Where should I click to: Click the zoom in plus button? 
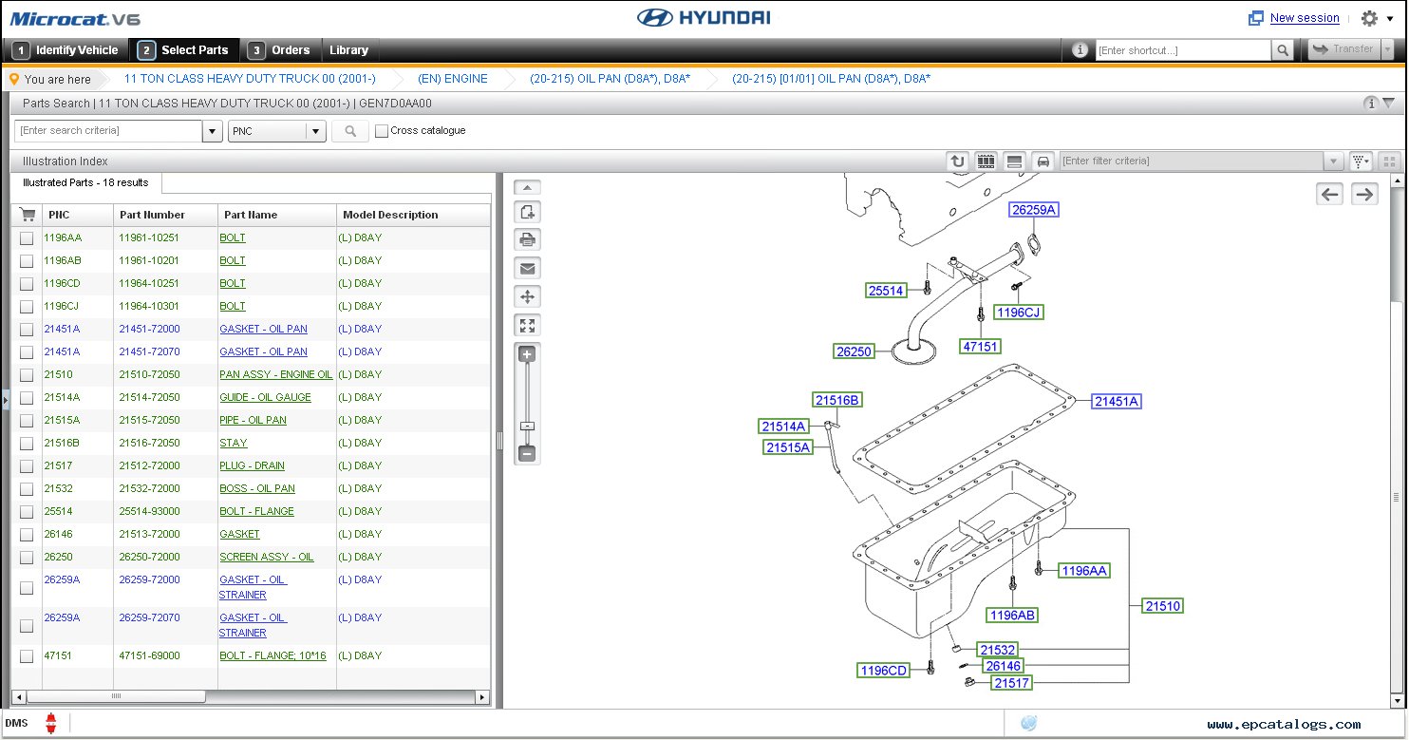coord(527,354)
